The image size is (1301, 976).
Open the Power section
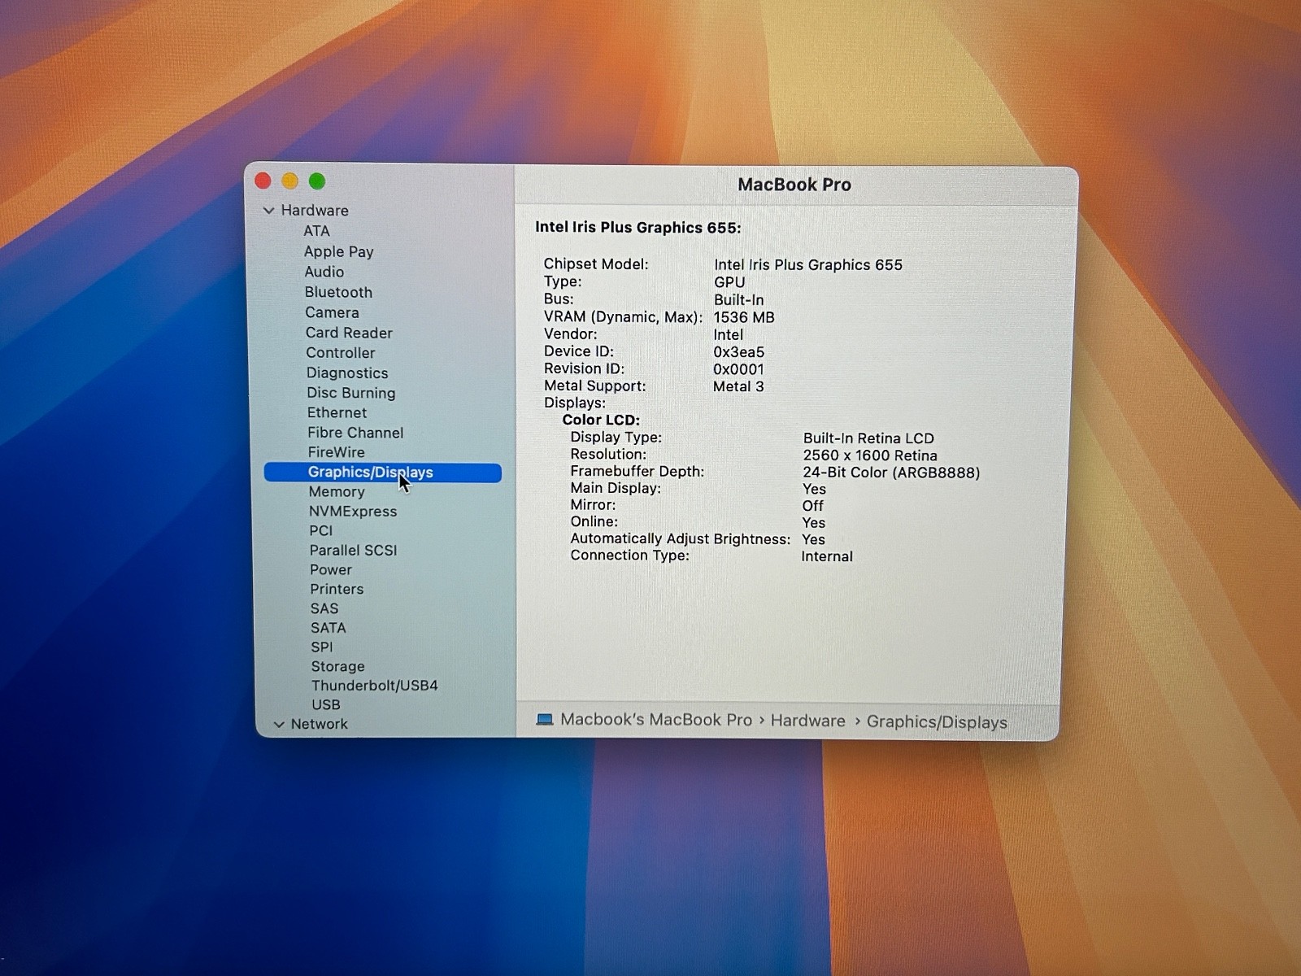tap(331, 570)
